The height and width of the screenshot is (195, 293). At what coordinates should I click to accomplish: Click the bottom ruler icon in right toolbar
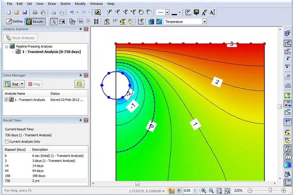click(x=288, y=182)
